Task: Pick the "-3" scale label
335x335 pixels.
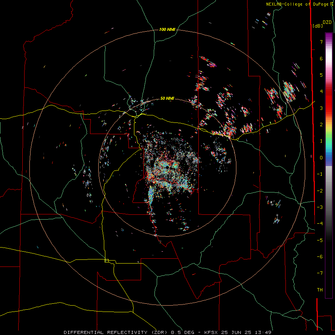Action: coord(320,207)
